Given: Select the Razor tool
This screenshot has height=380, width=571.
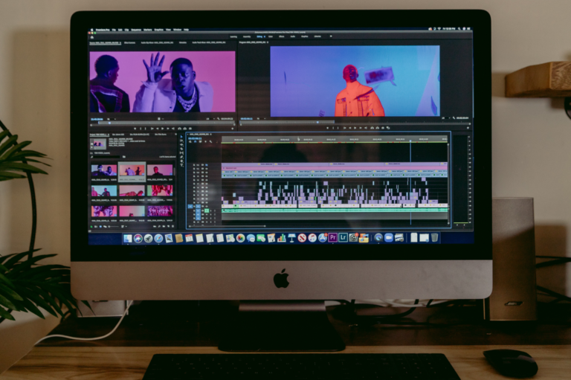Looking at the screenshot, I should tap(181, 149).
